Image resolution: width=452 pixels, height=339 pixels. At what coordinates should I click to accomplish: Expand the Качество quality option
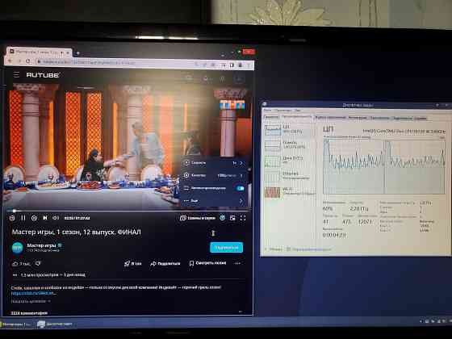pos(214,175)
